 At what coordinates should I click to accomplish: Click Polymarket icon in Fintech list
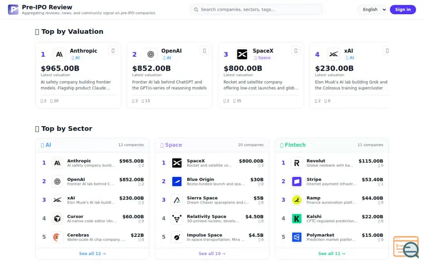pyautogui.click(x=297, y=237)
